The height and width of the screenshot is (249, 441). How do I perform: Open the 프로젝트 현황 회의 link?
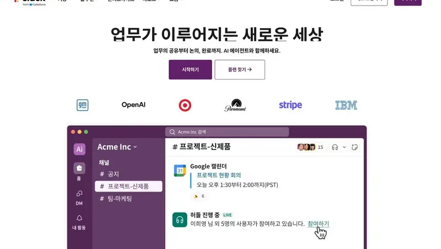pos(218,175)
